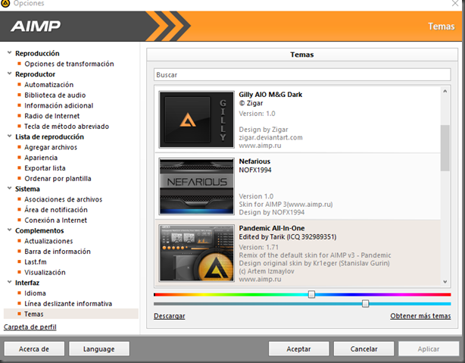Select Actualizaciones under Complementos
Viewport: 465px width, 363px height.
coord(48,241)
